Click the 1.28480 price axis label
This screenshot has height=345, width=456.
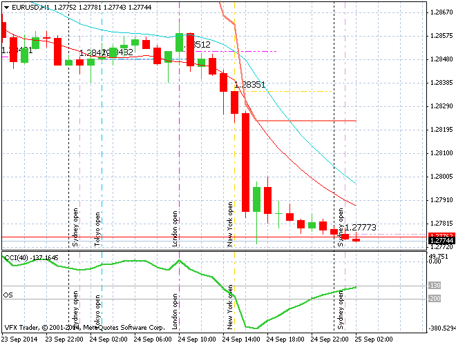click(441, 59)
